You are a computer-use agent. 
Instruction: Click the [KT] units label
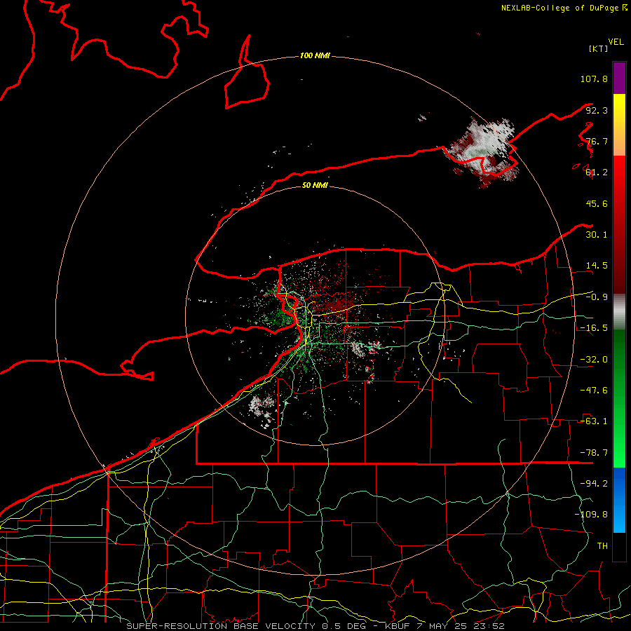pos(599,48)
